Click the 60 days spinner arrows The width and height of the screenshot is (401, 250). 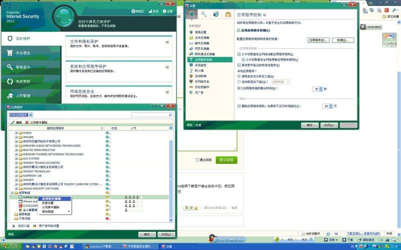[331, 106]
